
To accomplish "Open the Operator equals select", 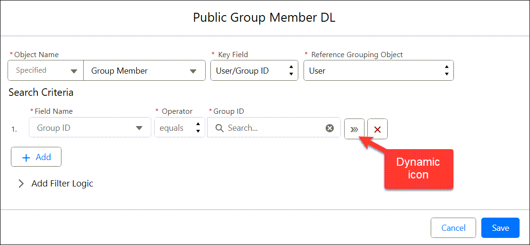I will (180, 127).
